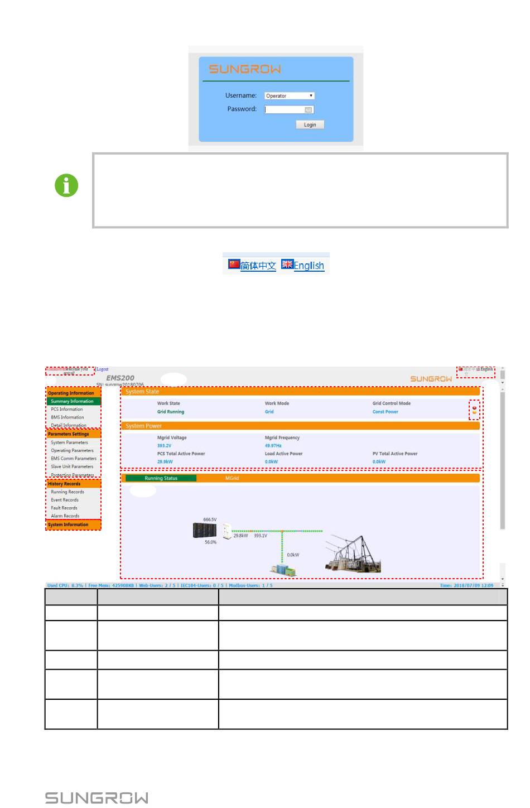Click the EMS200 product title
This screenshot has height=808, width=530.
(121, 378)
